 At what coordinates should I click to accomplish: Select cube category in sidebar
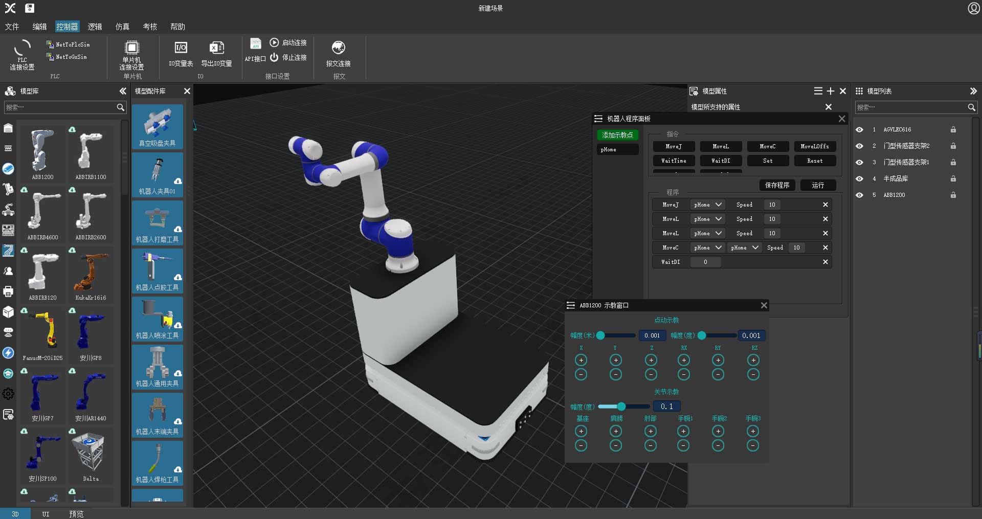pos(8,312)
